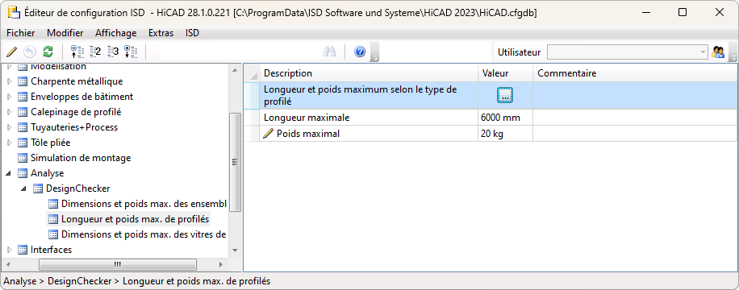Expand tree to level 3 icon
This screenshot has width=739, height=290.
tap(113, 52)
